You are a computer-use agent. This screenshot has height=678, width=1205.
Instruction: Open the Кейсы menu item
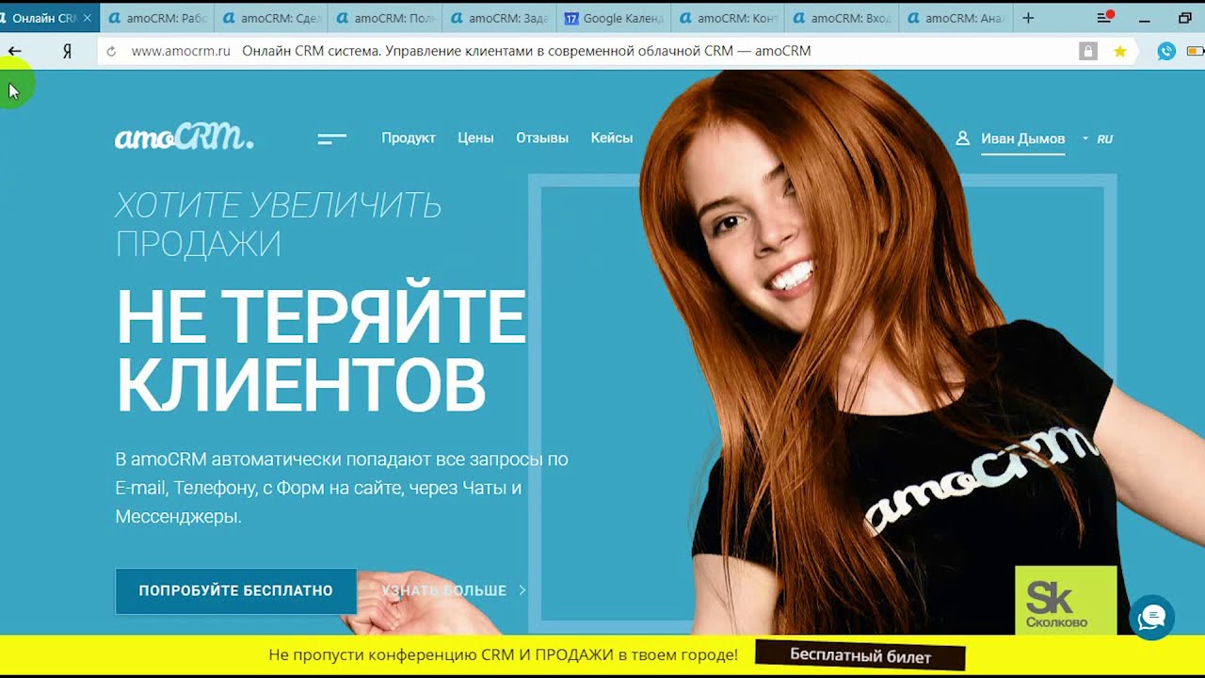click(x=612, y=137)
